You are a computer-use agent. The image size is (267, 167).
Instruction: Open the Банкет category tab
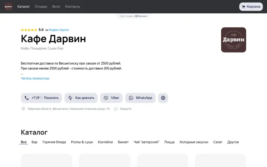tap(123, 142)
